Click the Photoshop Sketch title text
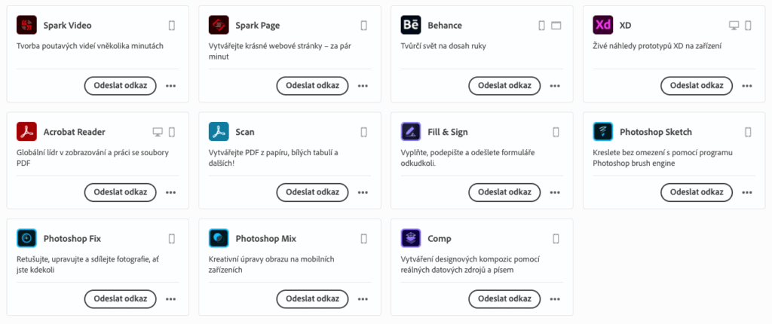Screen dimensions: 772x324 click(x=655, y=132)
